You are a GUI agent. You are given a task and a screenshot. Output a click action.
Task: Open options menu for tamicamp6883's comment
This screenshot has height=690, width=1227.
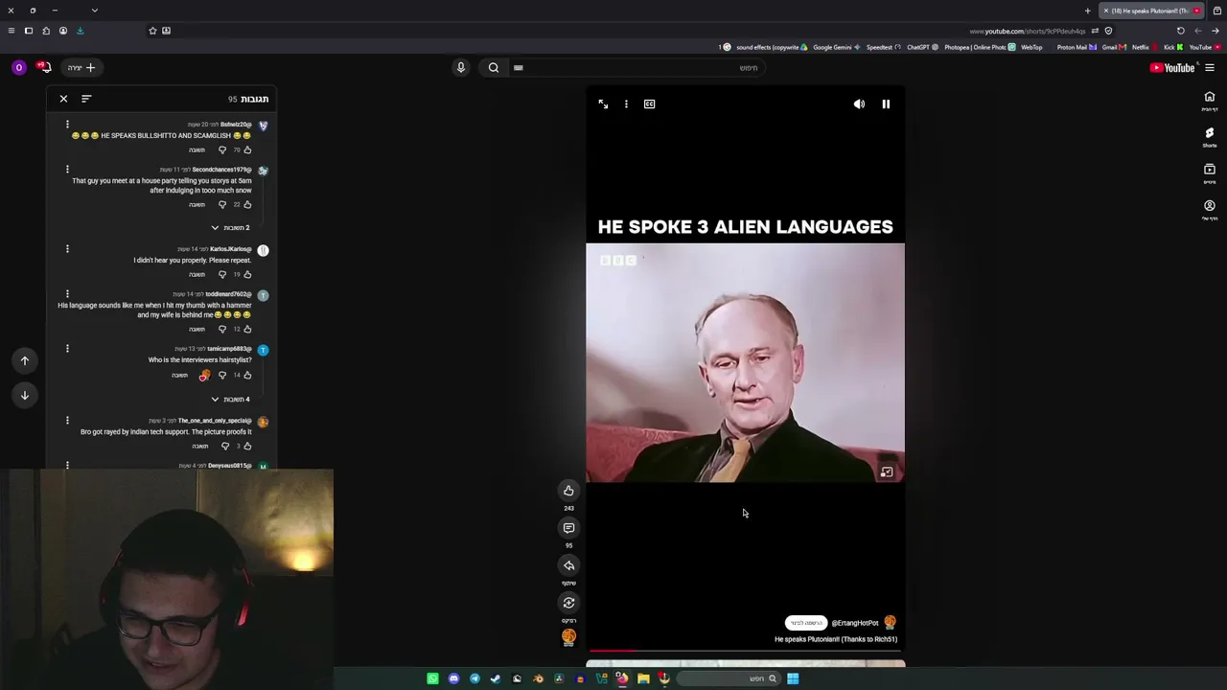pyautogui.click(x=67, y=349)
